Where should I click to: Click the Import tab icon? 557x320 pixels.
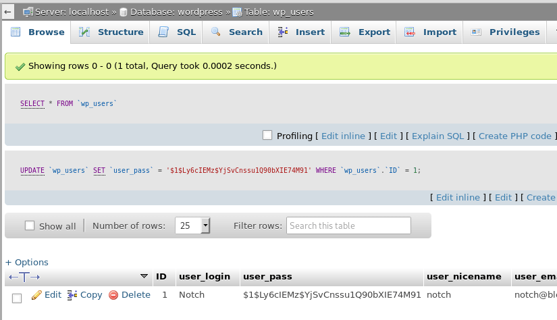(409, 32)
